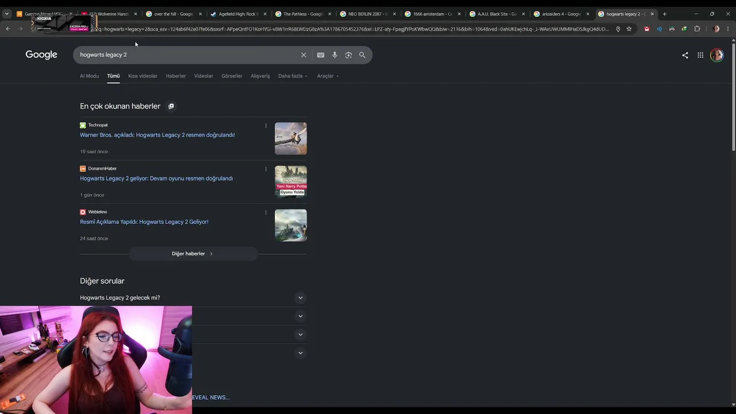This screenshot has height=414, width=736.
Task: Open the on-screen keyboard input tool
Action: [x=320, y=55]
